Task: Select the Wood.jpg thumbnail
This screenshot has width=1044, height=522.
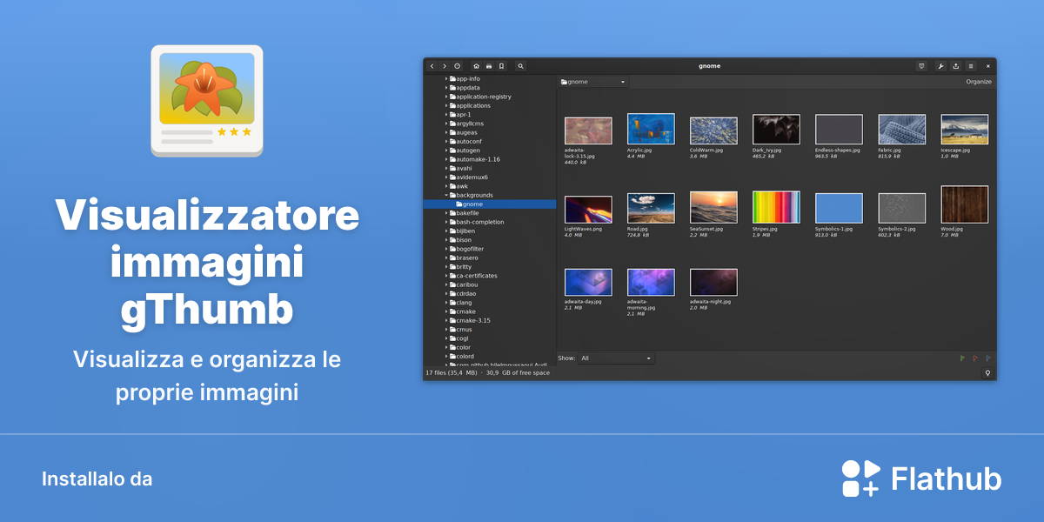Action: (964, 204)
